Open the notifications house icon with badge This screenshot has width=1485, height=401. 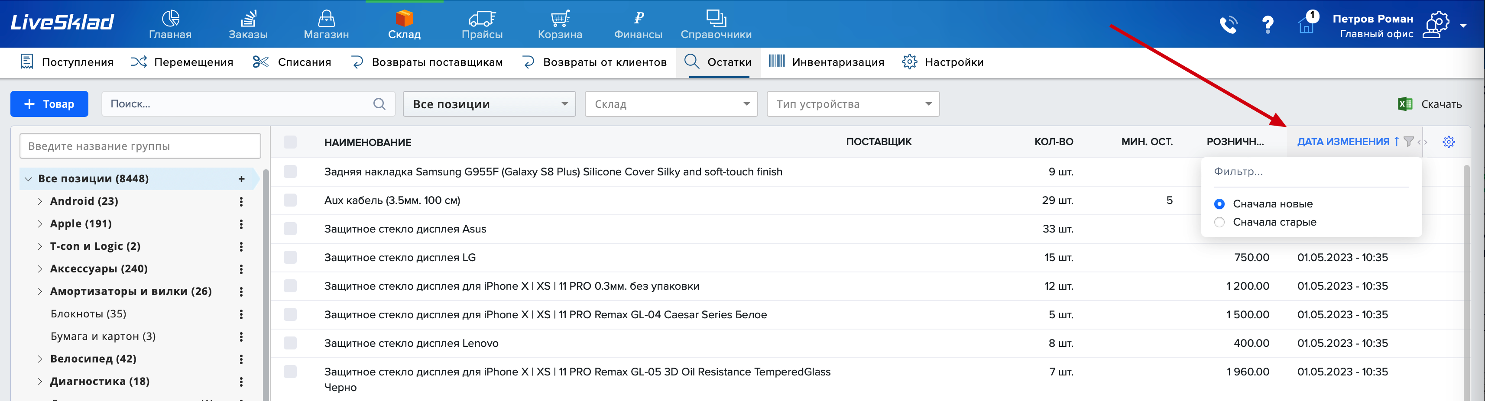tap(1307, 23)
